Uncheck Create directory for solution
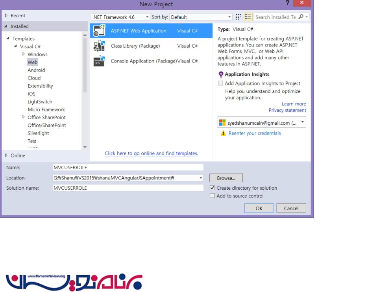 (x=213, y=188)
